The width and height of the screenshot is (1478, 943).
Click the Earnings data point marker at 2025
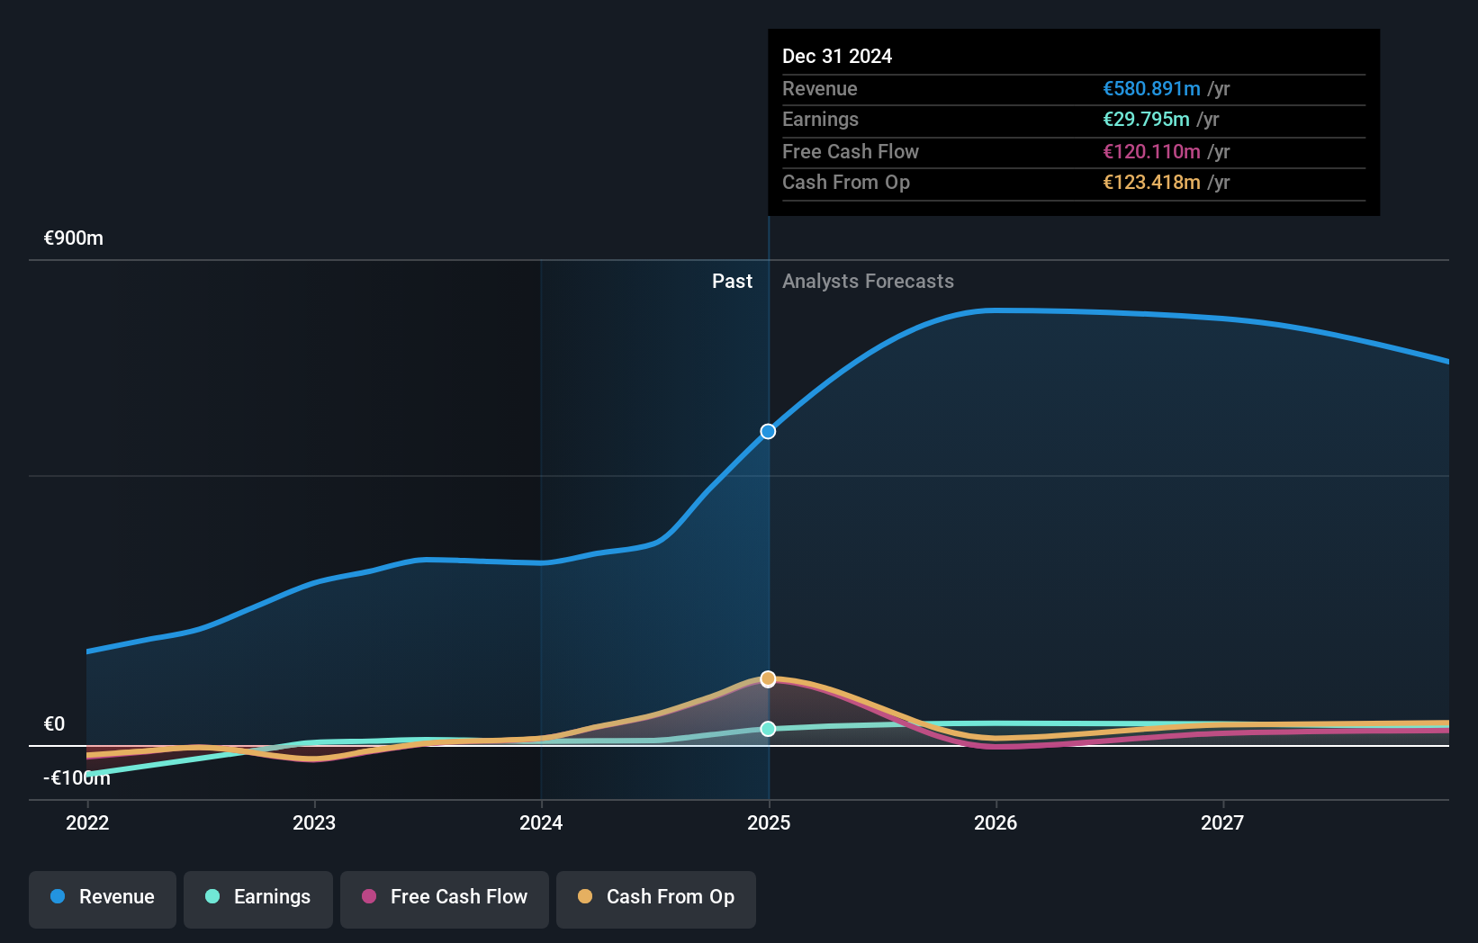pyautogui.click(x=768, y=729)
